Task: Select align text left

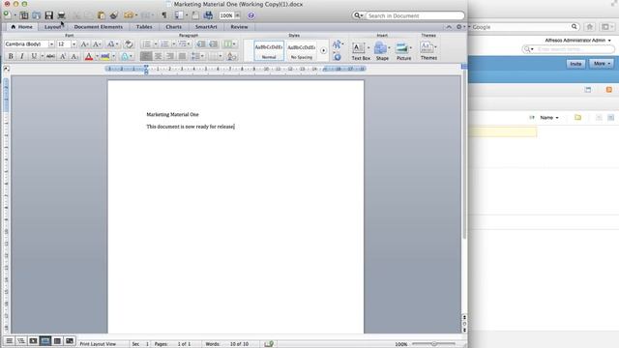Action: (146, 56)
